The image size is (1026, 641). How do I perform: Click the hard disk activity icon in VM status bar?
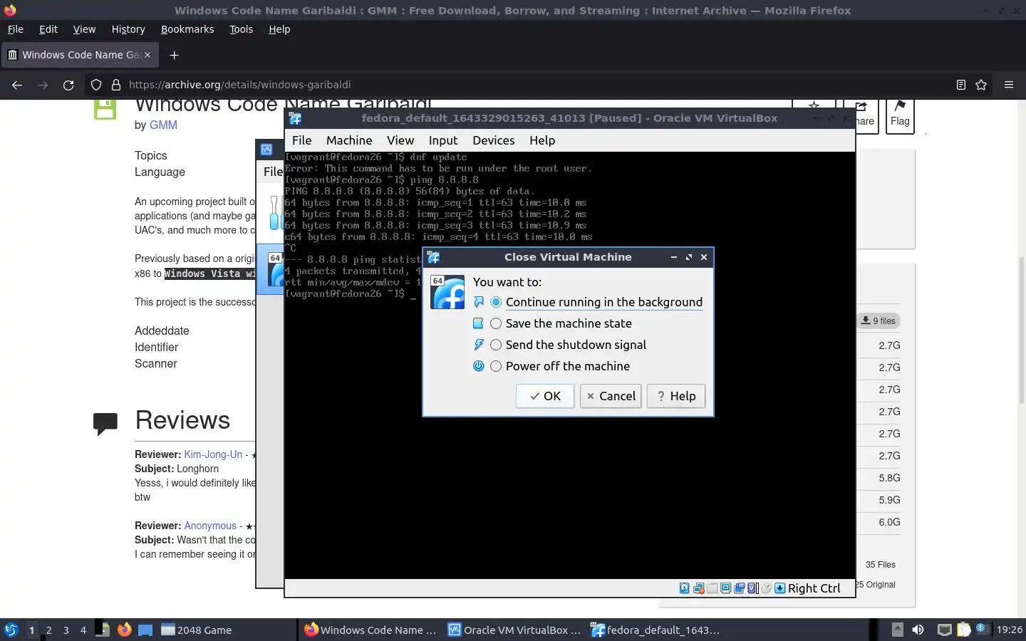pos(685,588)
